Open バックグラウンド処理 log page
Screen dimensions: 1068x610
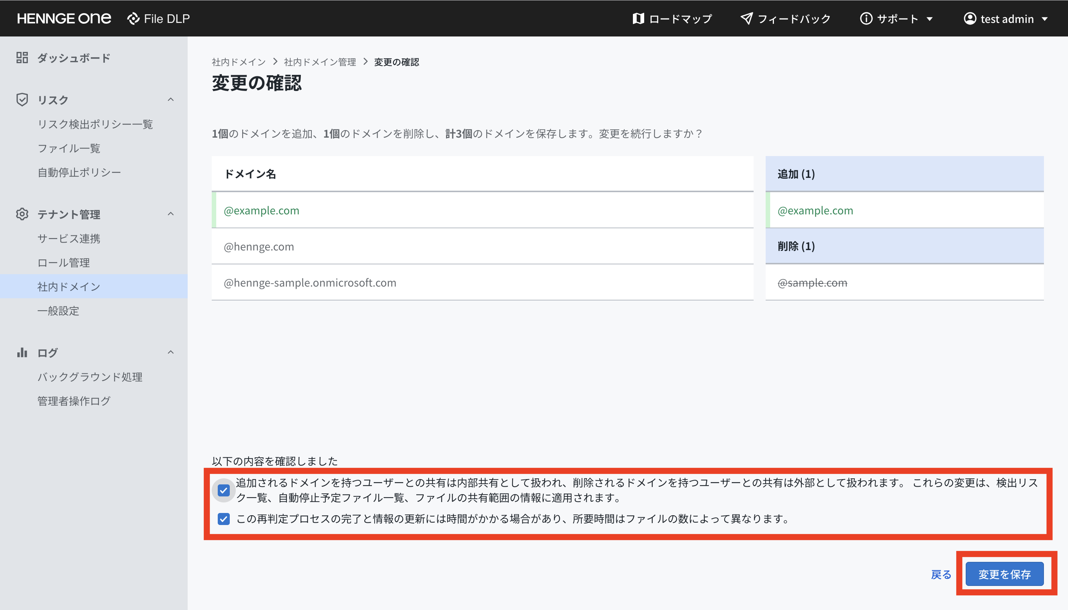[90, 376]
